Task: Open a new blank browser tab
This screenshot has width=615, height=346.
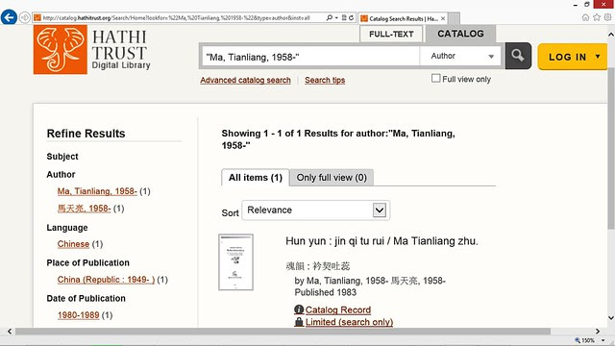Action: coord(454,18)
